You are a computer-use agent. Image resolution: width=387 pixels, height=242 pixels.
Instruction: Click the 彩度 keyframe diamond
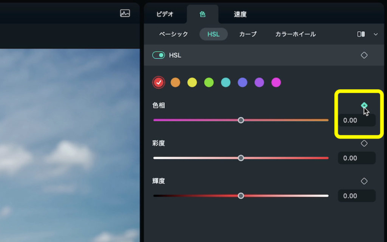[364, 143]
